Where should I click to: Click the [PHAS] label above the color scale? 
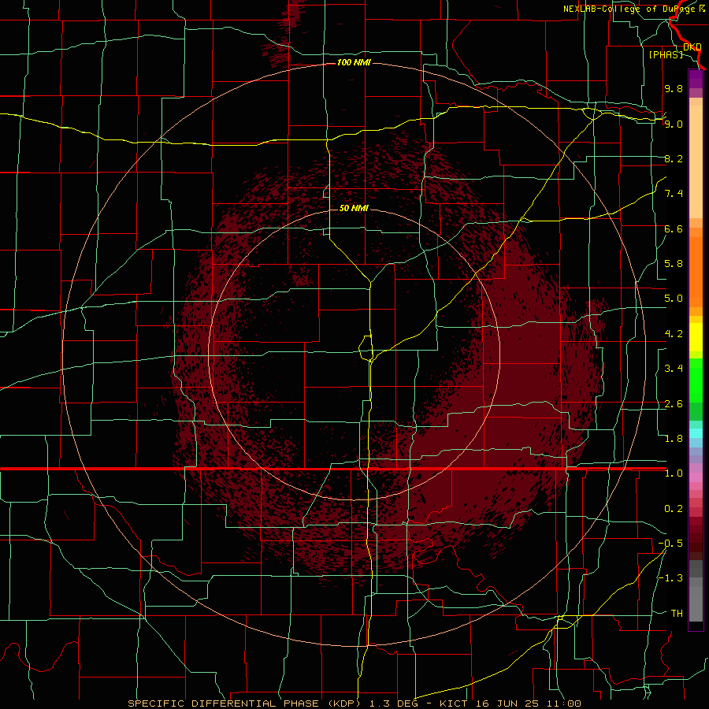point(666,54)
